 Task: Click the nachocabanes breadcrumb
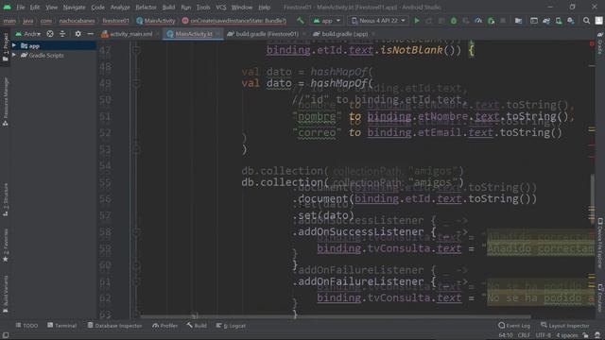[x=78, y=21]
